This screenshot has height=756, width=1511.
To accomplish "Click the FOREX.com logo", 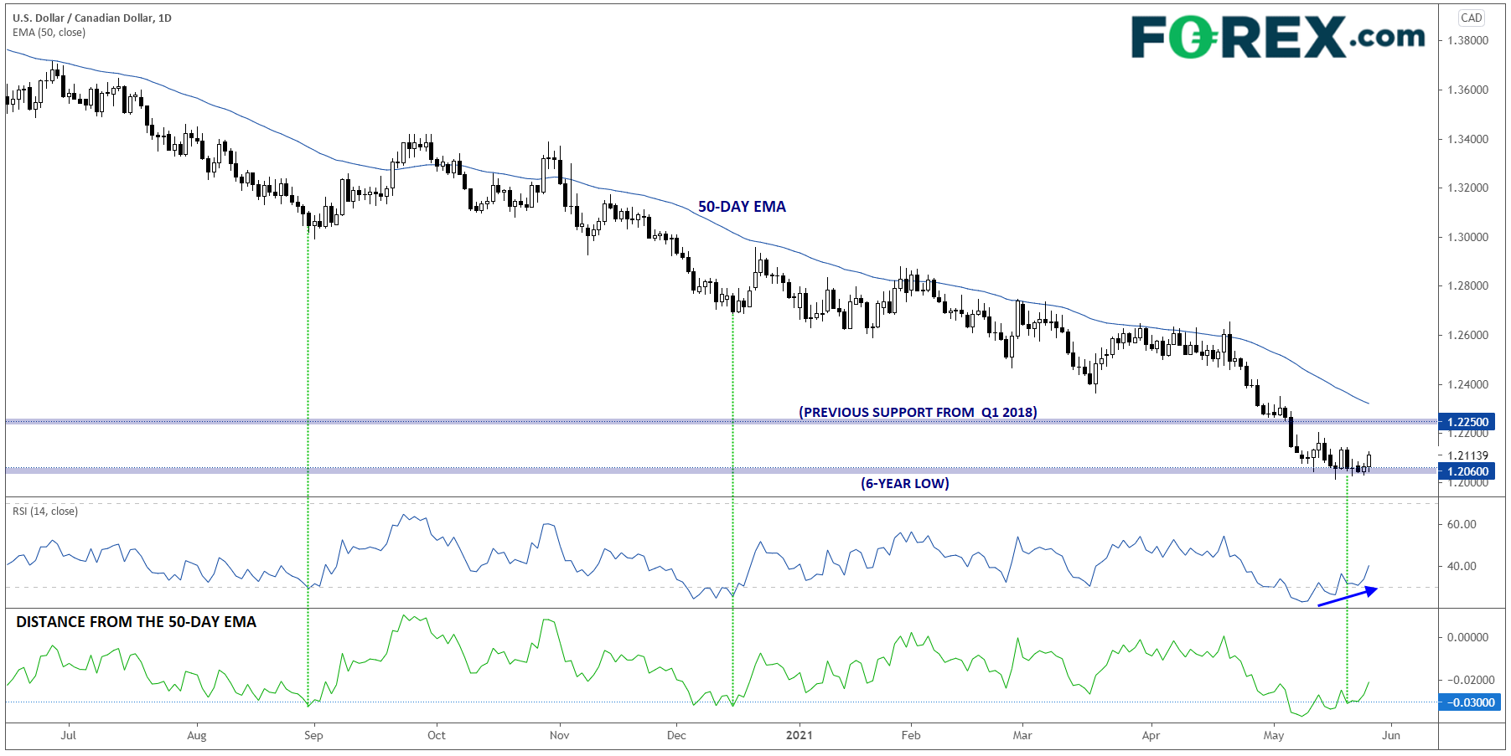I will click(1276, 38).
